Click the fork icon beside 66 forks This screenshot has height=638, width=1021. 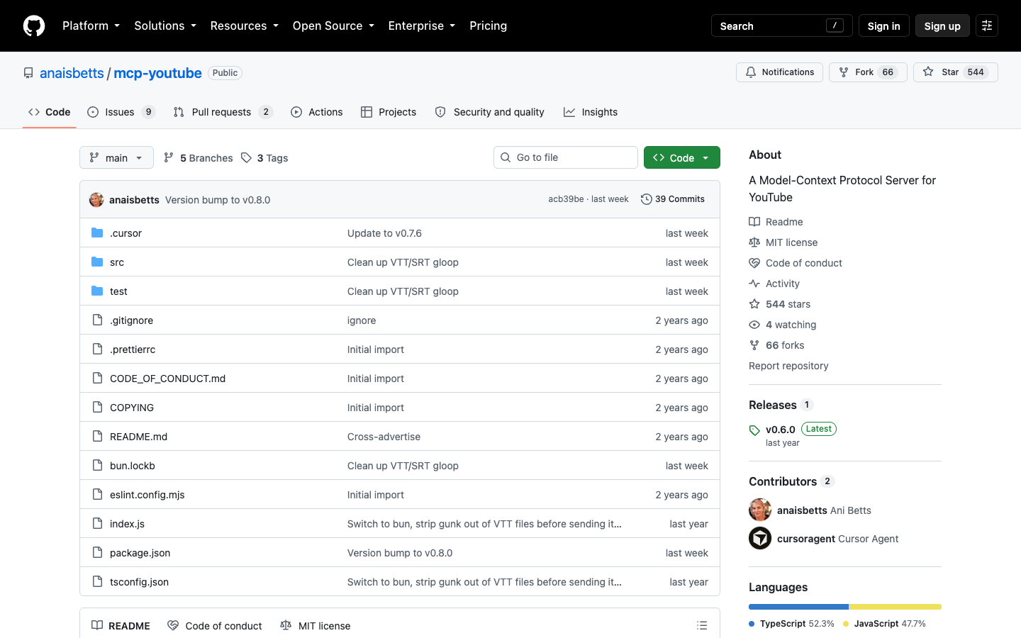click(x=754, y=345)
